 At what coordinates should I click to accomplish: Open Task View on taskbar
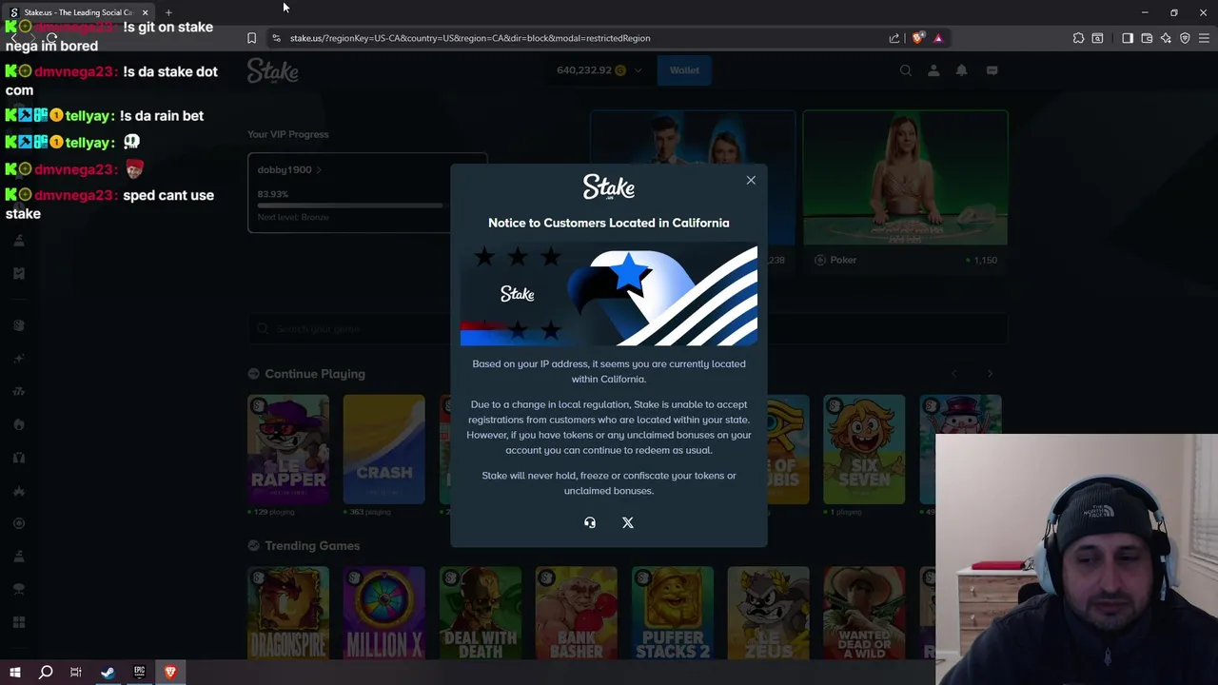[x=76, y=673]
